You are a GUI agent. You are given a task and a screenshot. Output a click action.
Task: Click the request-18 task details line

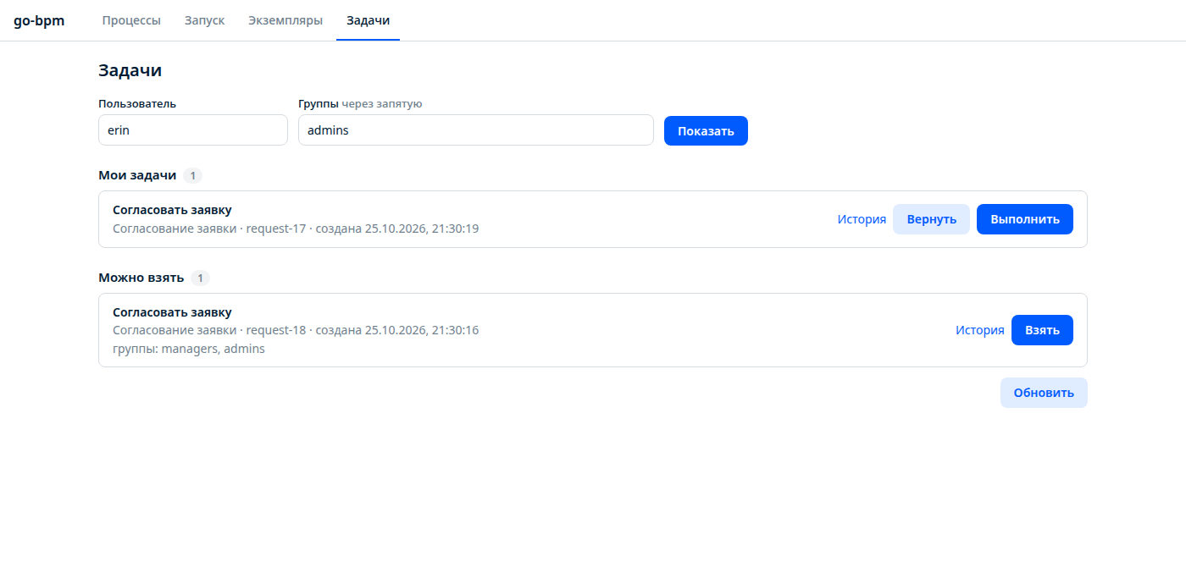(x=296, y=330)
